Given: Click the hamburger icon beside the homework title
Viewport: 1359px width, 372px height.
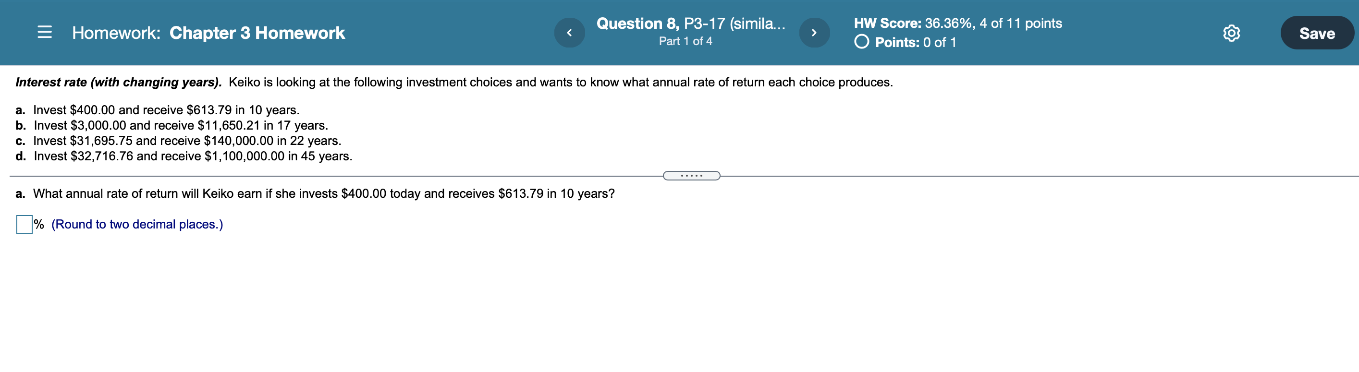Looking at the screenshot, I should pos(45,33).
